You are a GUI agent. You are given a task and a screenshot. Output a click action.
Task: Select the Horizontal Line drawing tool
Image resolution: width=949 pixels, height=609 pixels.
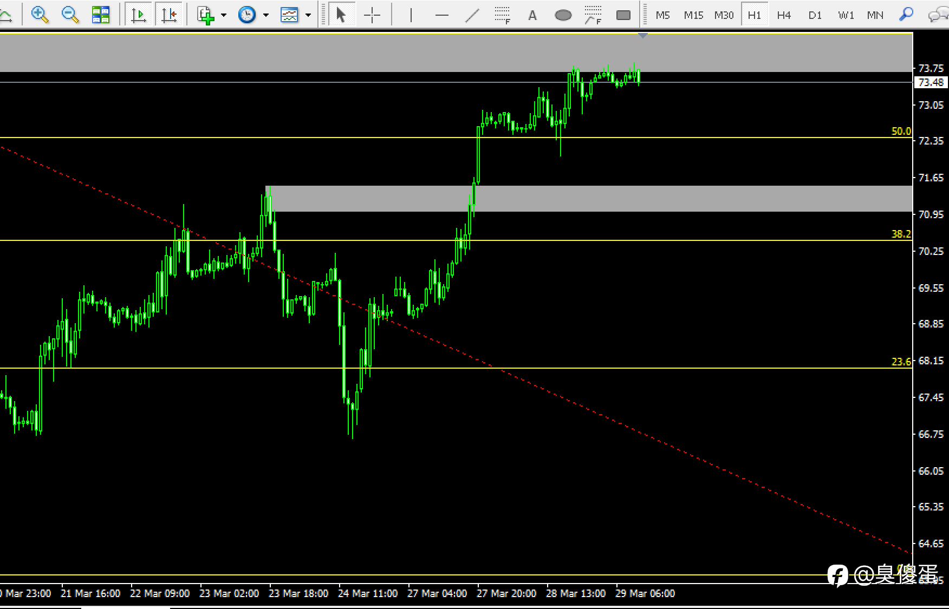442,15
